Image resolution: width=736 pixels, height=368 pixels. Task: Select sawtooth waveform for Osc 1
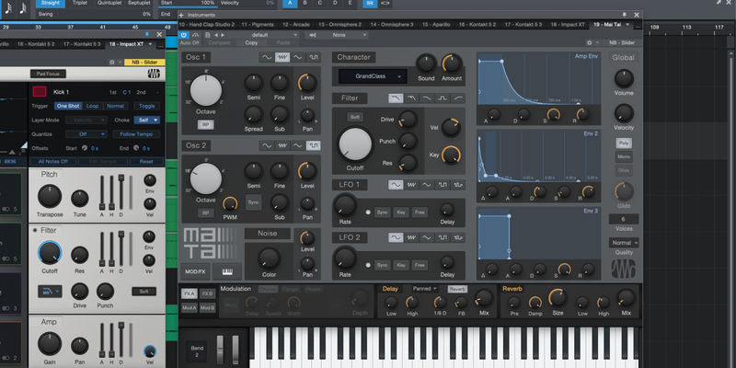coord(283,57)
